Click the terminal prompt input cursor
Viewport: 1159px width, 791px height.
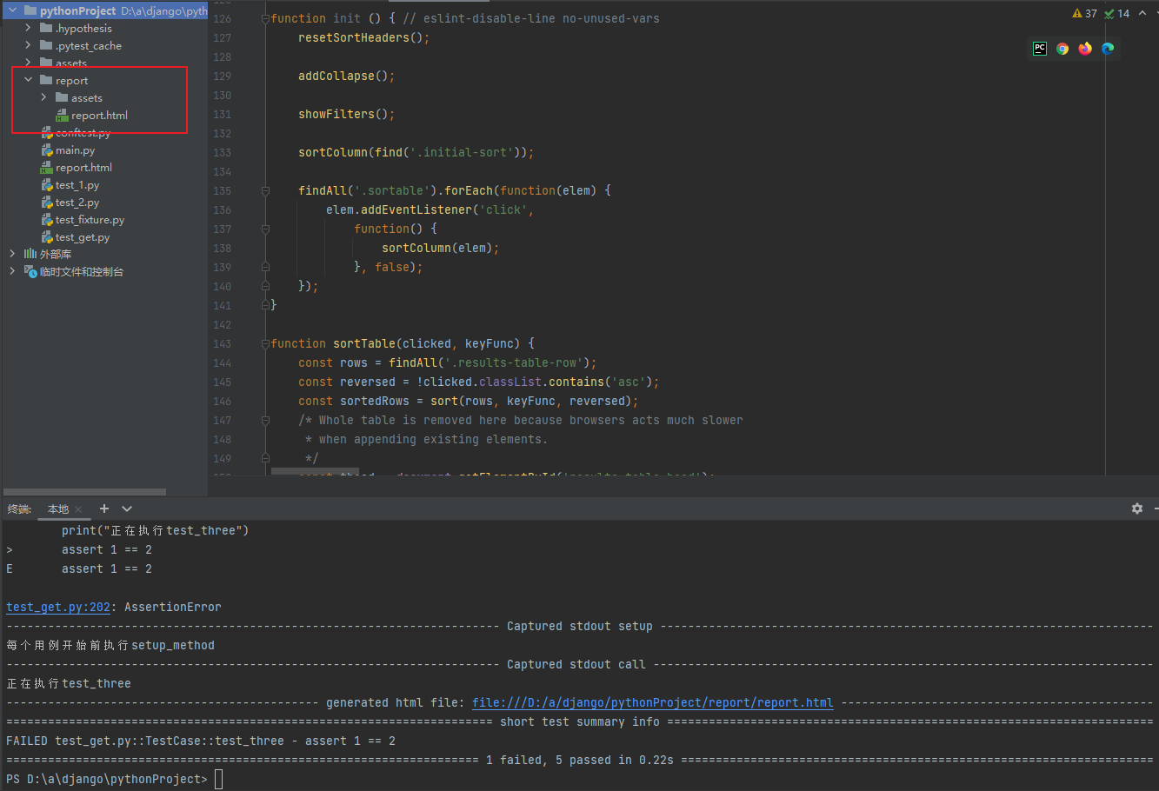point(219,779)
